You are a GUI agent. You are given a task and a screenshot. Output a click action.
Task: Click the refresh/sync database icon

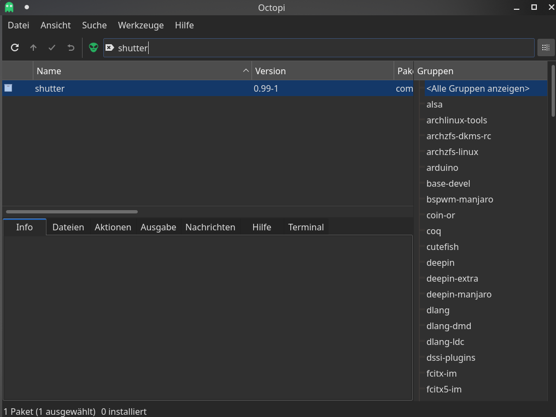[x=15, y=48]
